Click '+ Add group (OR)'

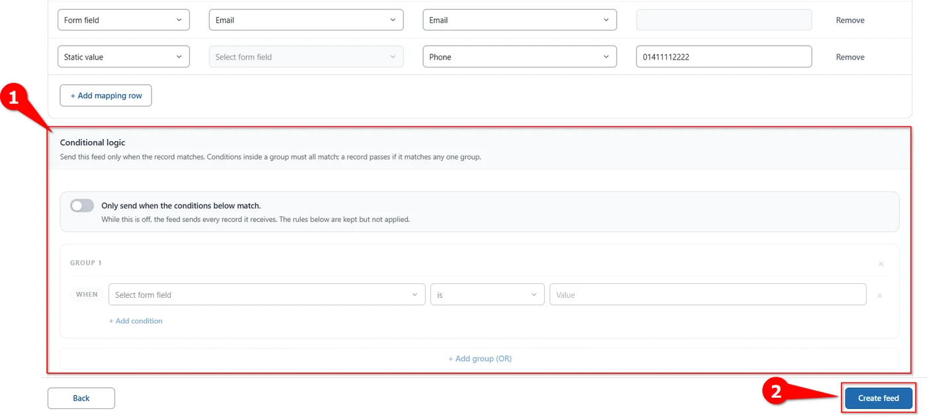tap(480, 359)
